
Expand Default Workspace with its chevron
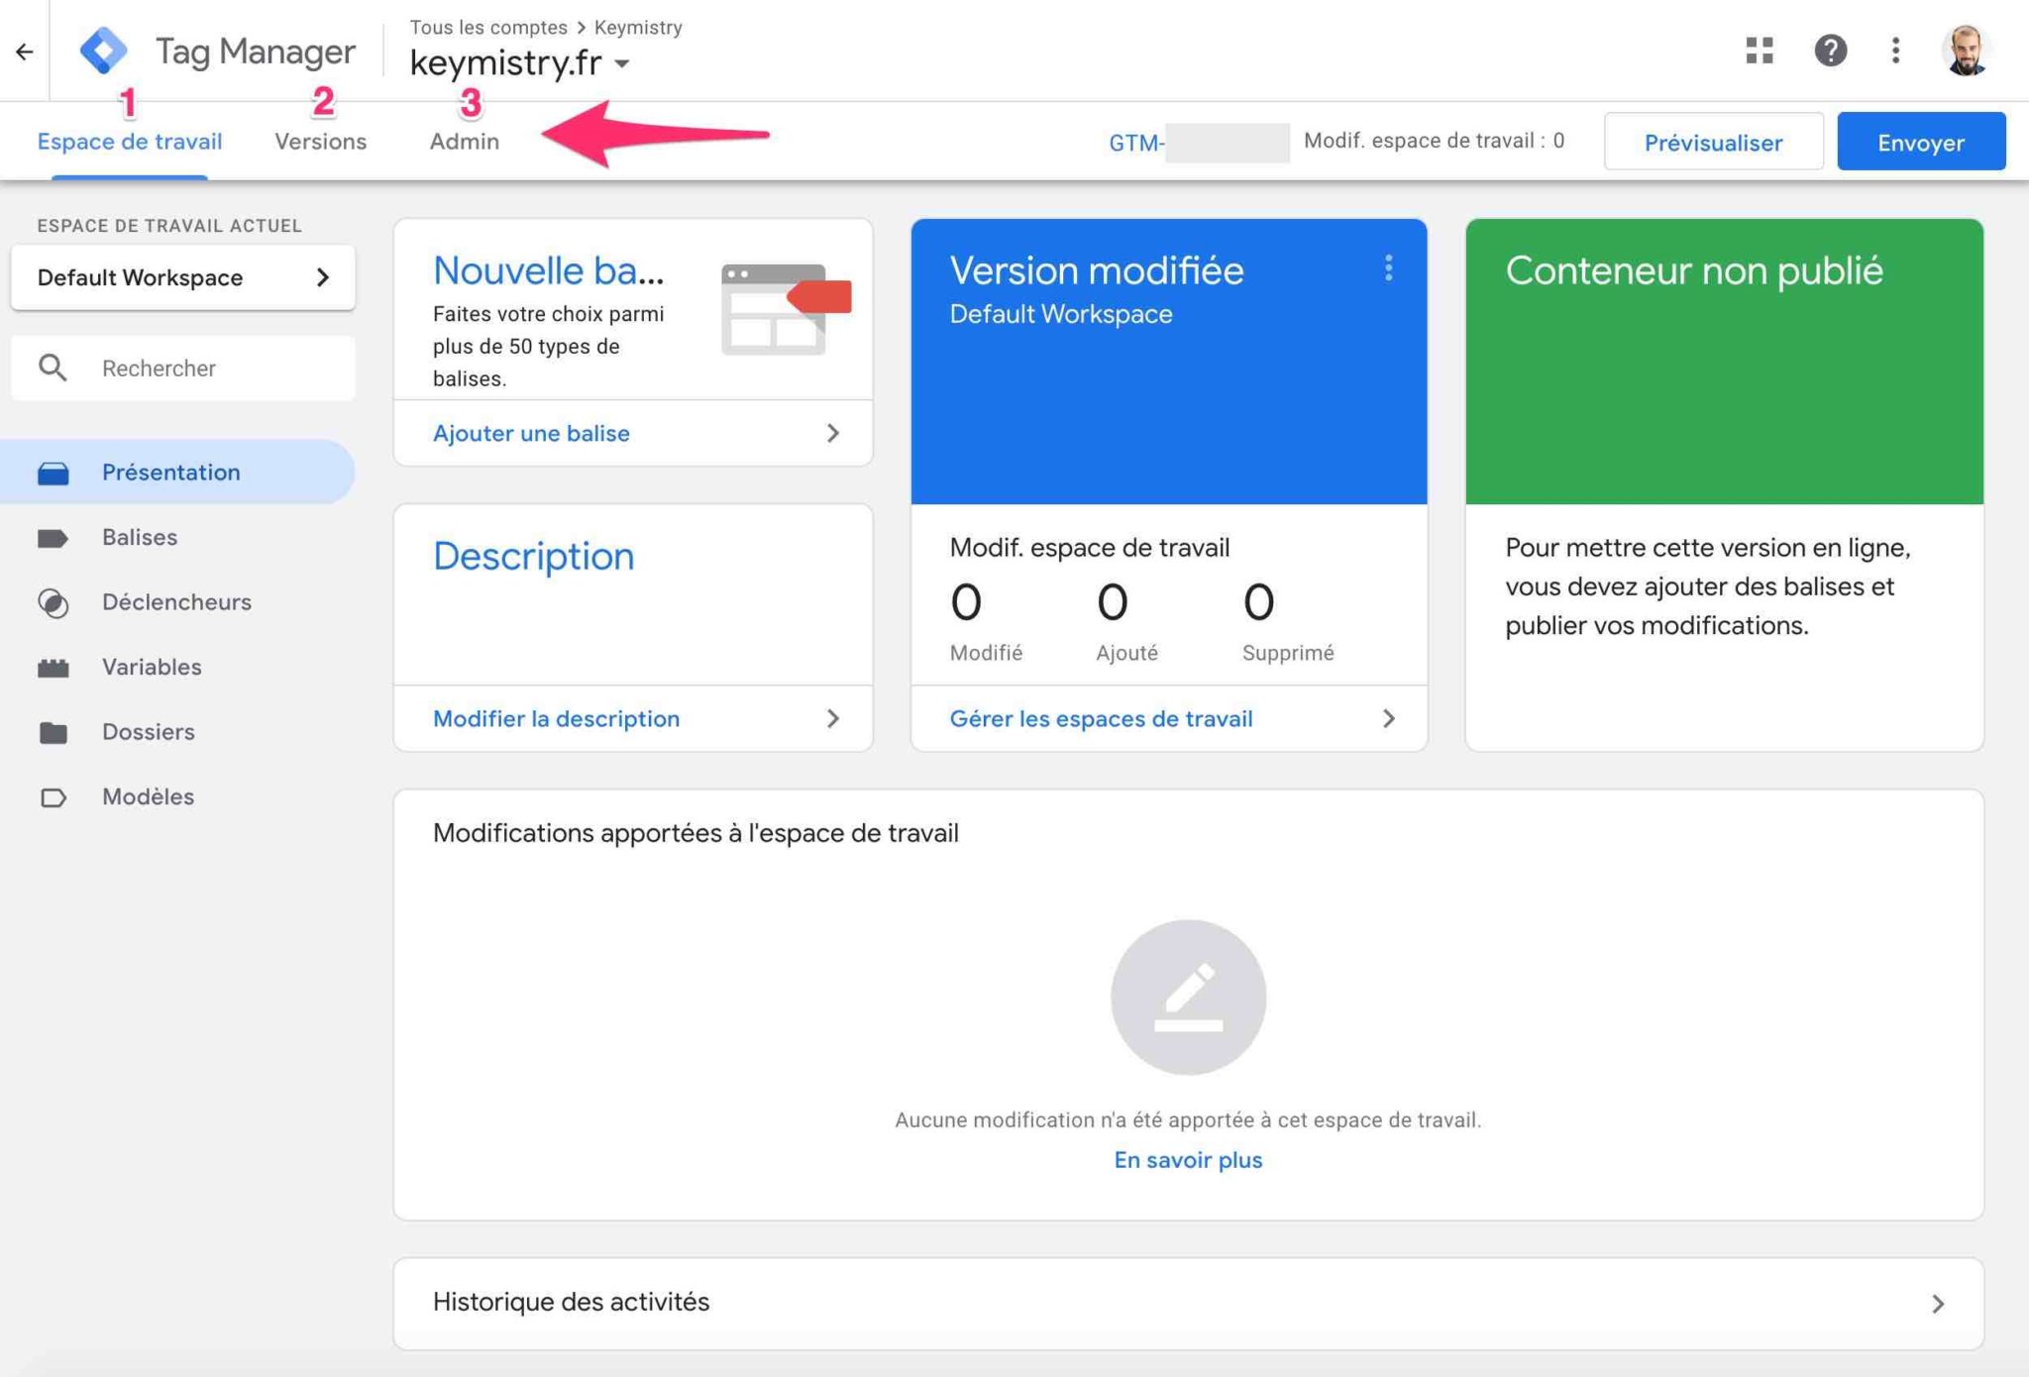[x=324, y=277]
